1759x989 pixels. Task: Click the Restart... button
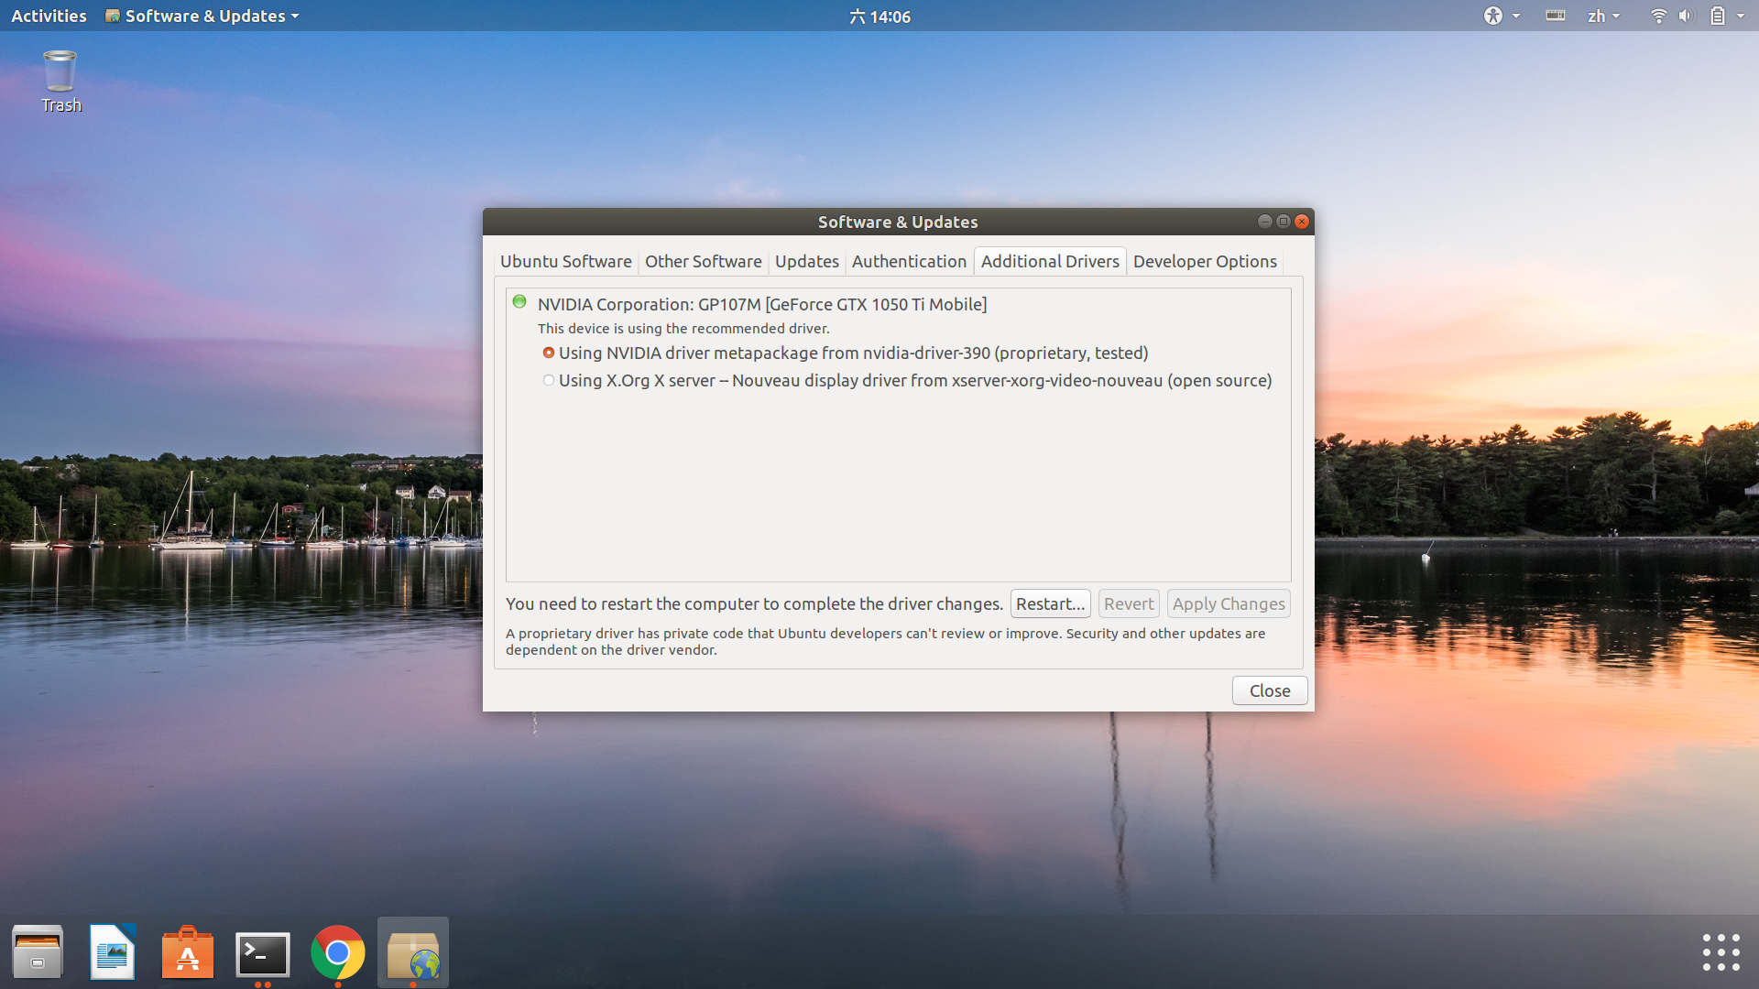pos(1050,603)
